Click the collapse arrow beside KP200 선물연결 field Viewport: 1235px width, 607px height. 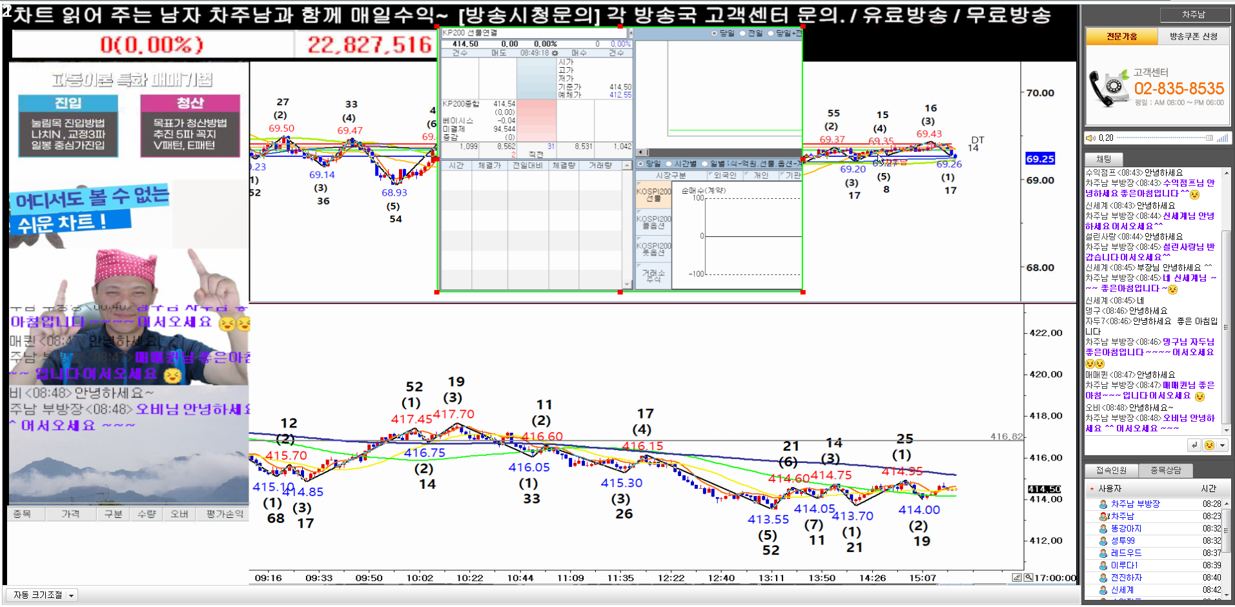pos(631,33)
